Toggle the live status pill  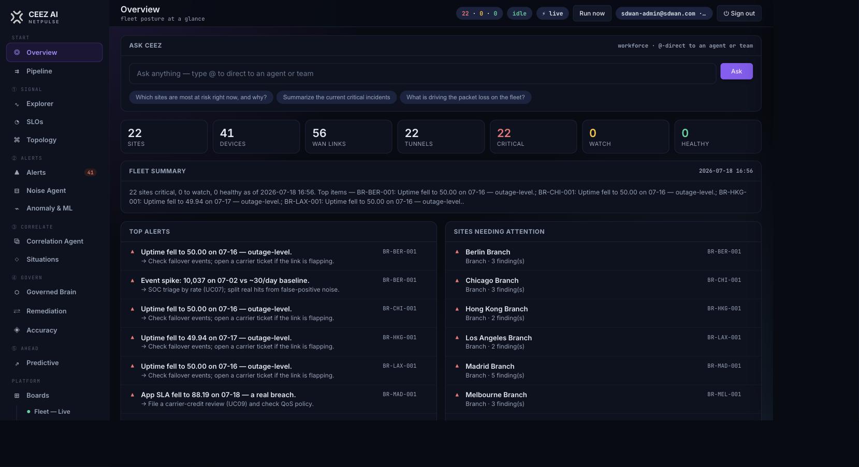[552, 13]
